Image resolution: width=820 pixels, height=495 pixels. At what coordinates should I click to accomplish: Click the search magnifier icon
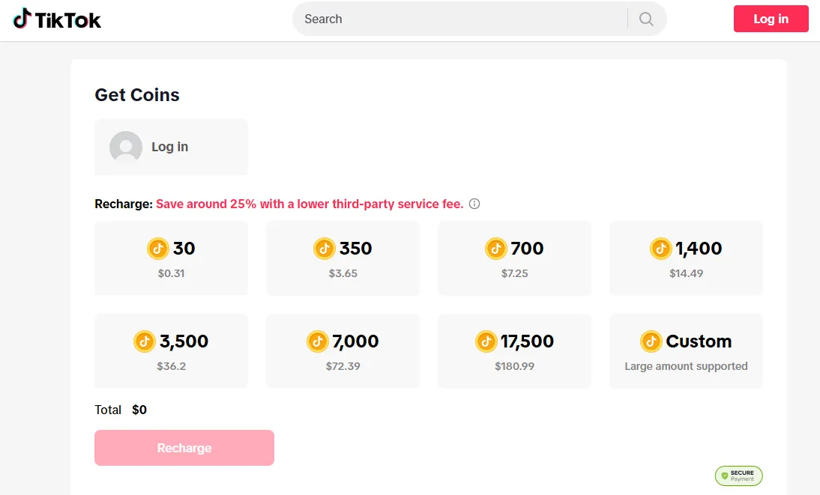point(646,19)
